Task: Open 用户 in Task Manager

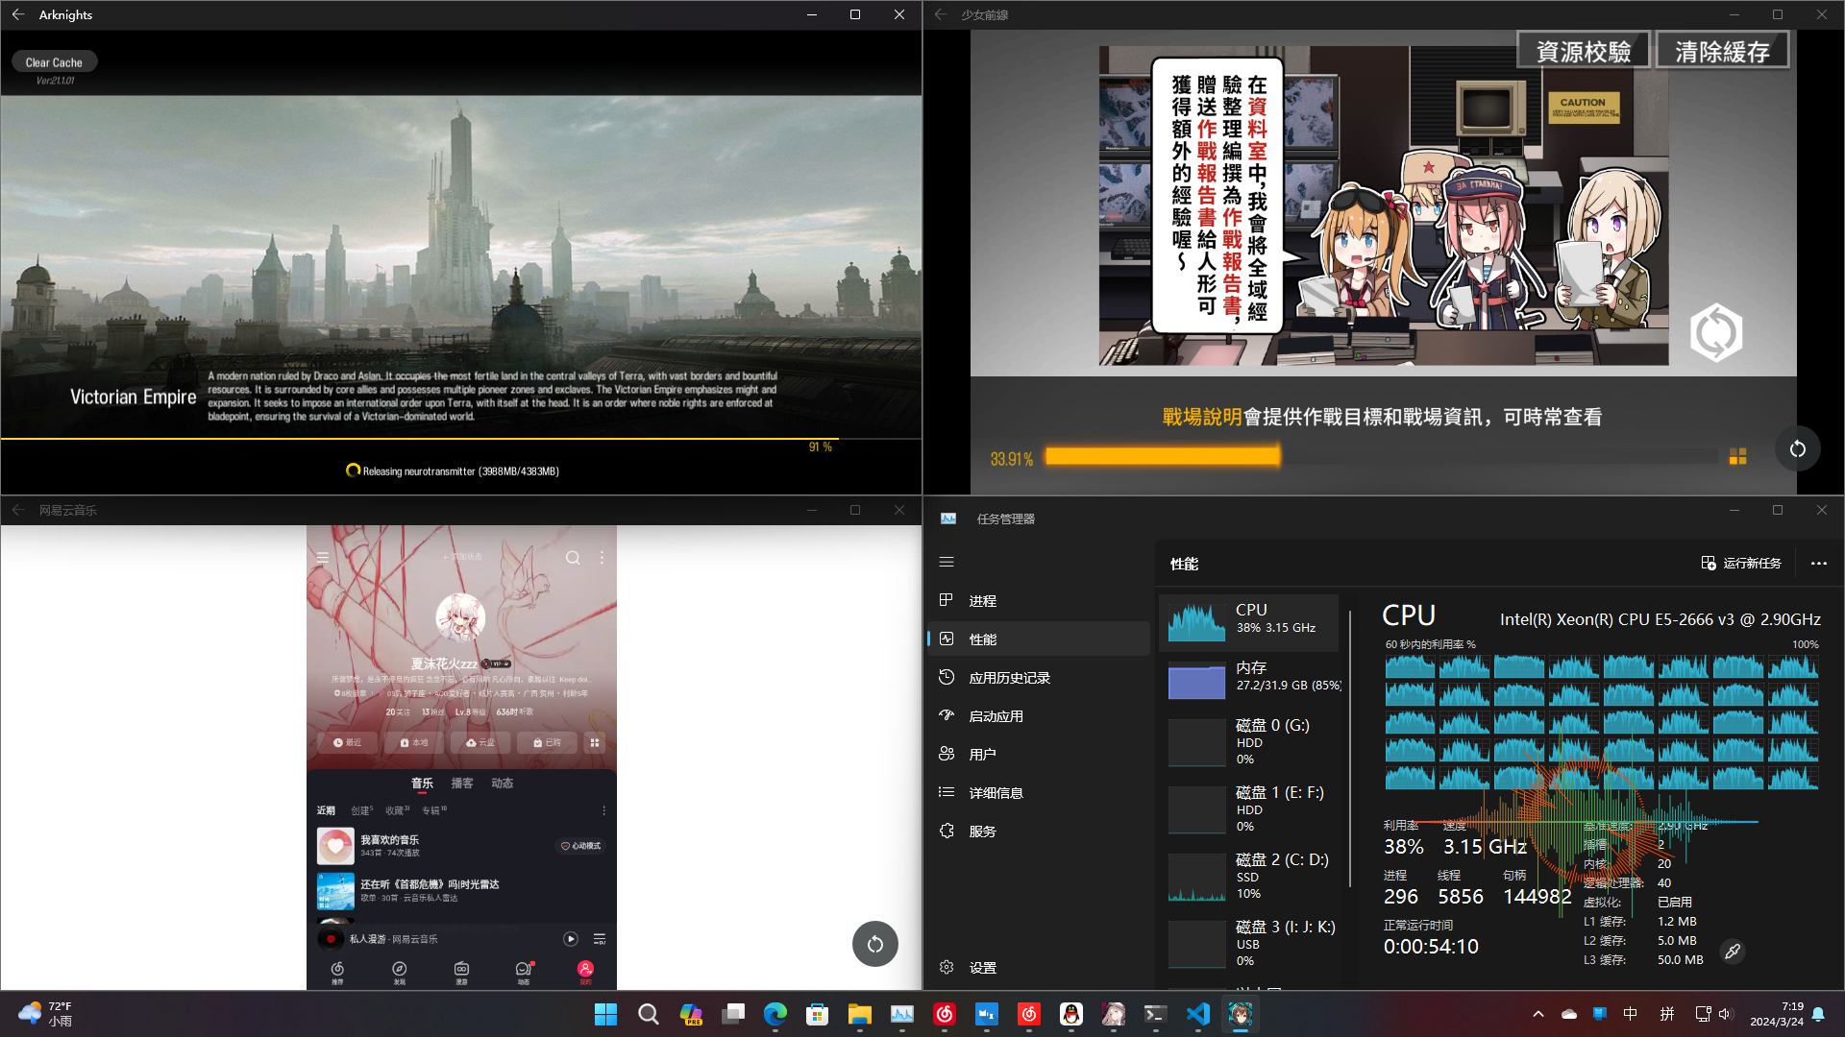Action: [1039, 754]
